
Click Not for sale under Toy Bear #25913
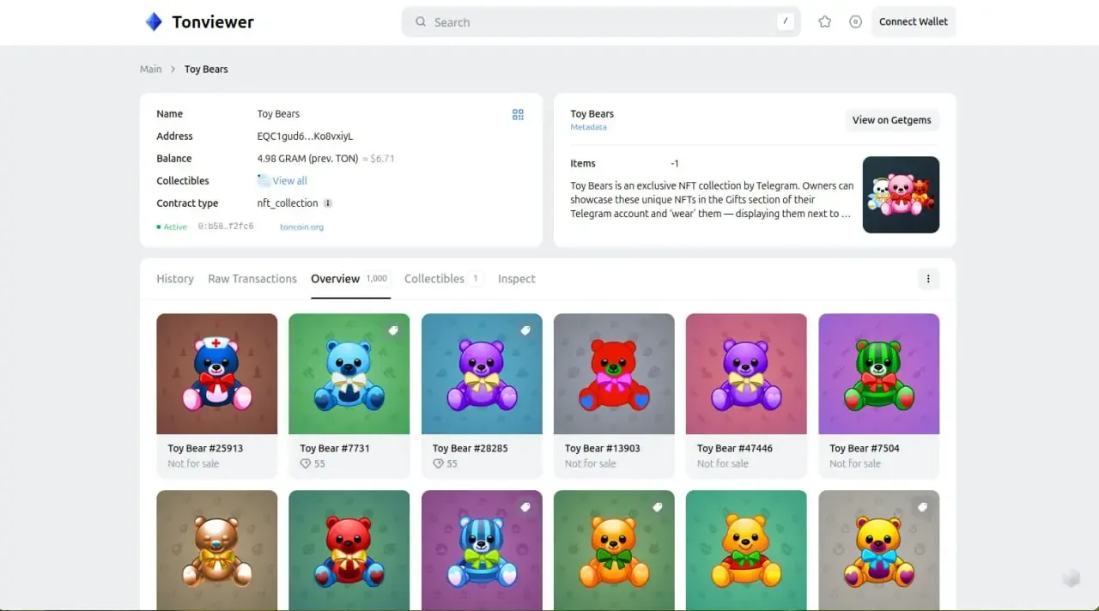[x=193, y=464]
